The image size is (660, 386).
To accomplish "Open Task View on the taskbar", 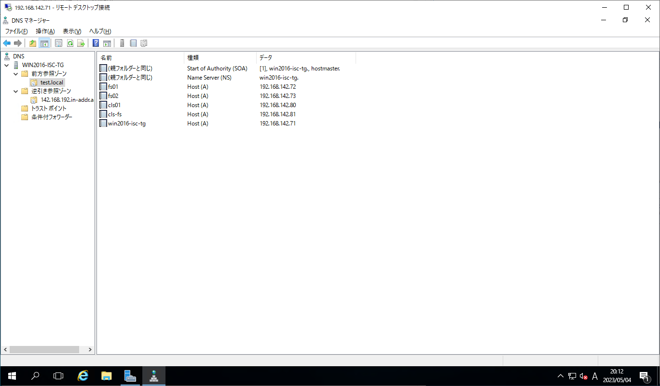I will 58,376.
